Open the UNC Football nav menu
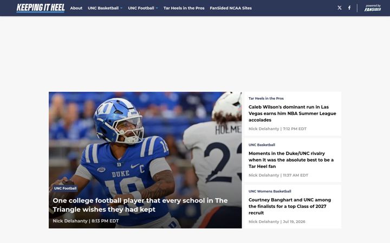This screenshot has height=243, width=390. coord(141,8)
